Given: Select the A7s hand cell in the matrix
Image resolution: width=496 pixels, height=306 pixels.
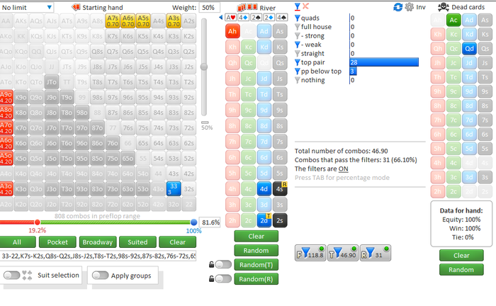Looking at the screenshot, I should pyautogui.click(x=113, y=21).
